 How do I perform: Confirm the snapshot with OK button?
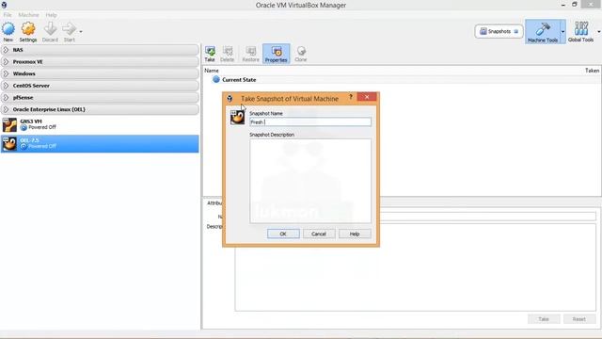tap(283, 234)
